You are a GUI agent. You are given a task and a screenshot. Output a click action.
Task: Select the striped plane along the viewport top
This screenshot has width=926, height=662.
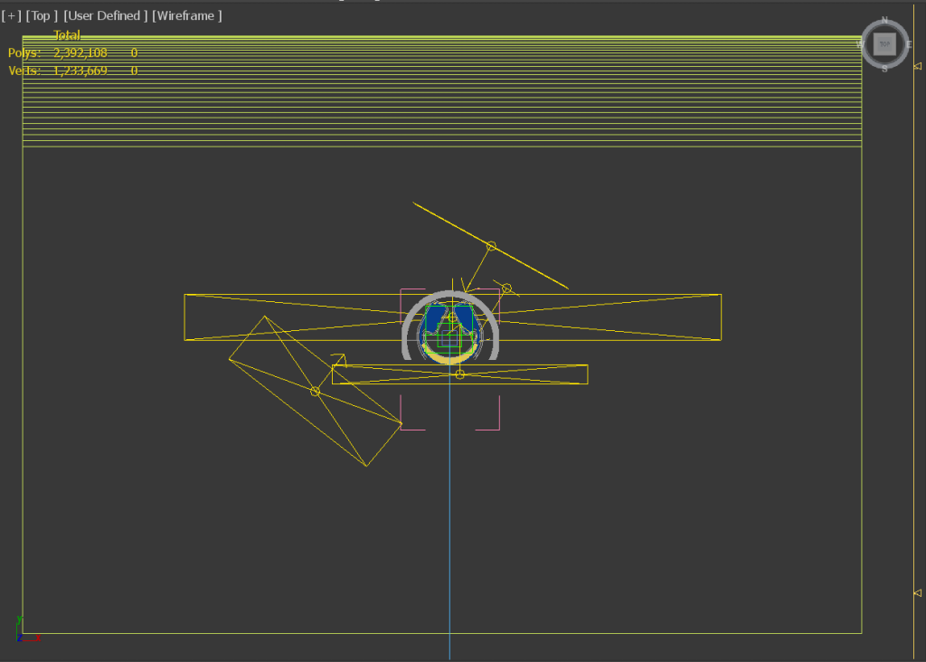(x=441, y=91)
